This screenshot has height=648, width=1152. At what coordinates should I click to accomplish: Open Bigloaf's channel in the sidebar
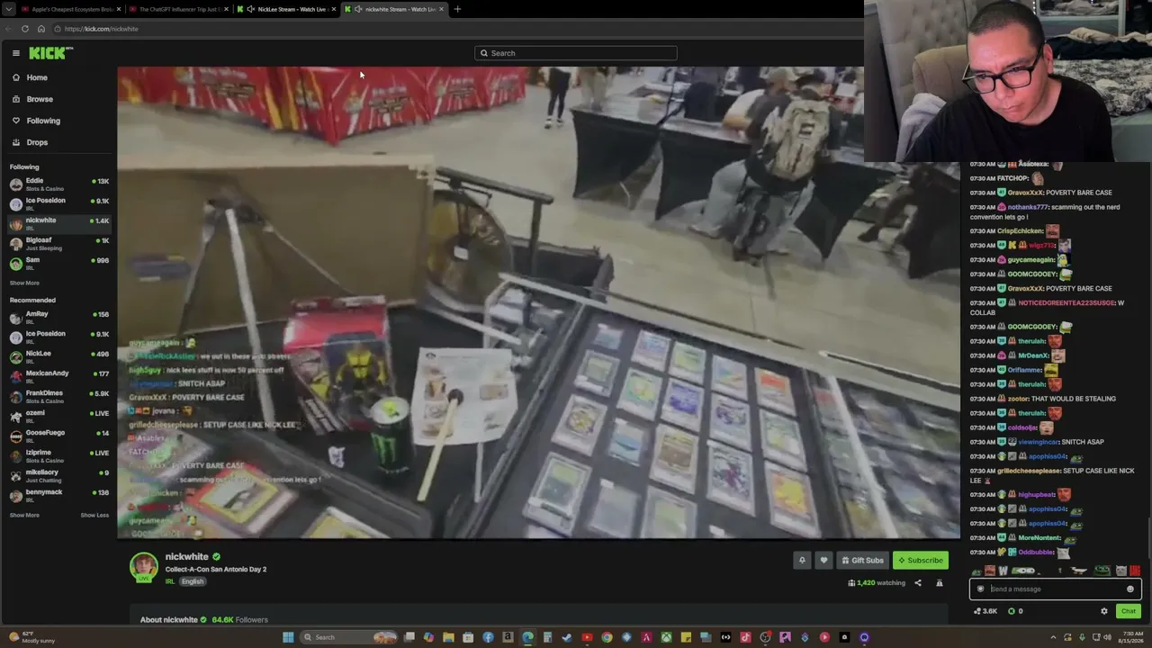point(58,243)
